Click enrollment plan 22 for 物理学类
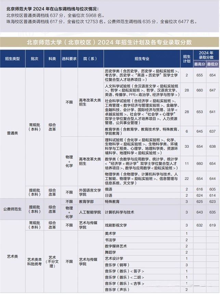Screen dimensions: 220x295 click(x=187, y=179)
